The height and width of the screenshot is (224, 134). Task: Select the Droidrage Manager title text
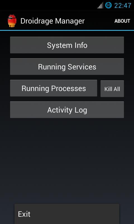(x=52, y=21)
